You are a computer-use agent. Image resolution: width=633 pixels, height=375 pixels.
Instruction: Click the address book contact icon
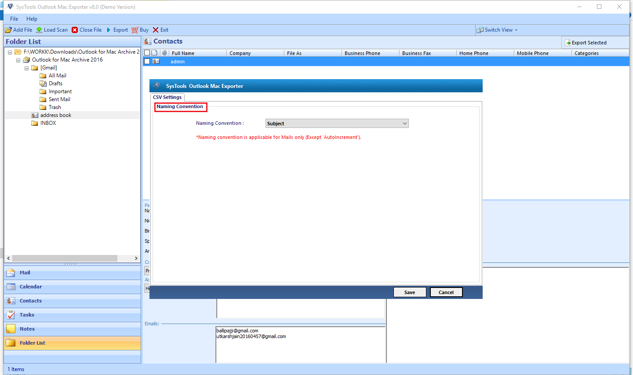[x=35, y=115]
